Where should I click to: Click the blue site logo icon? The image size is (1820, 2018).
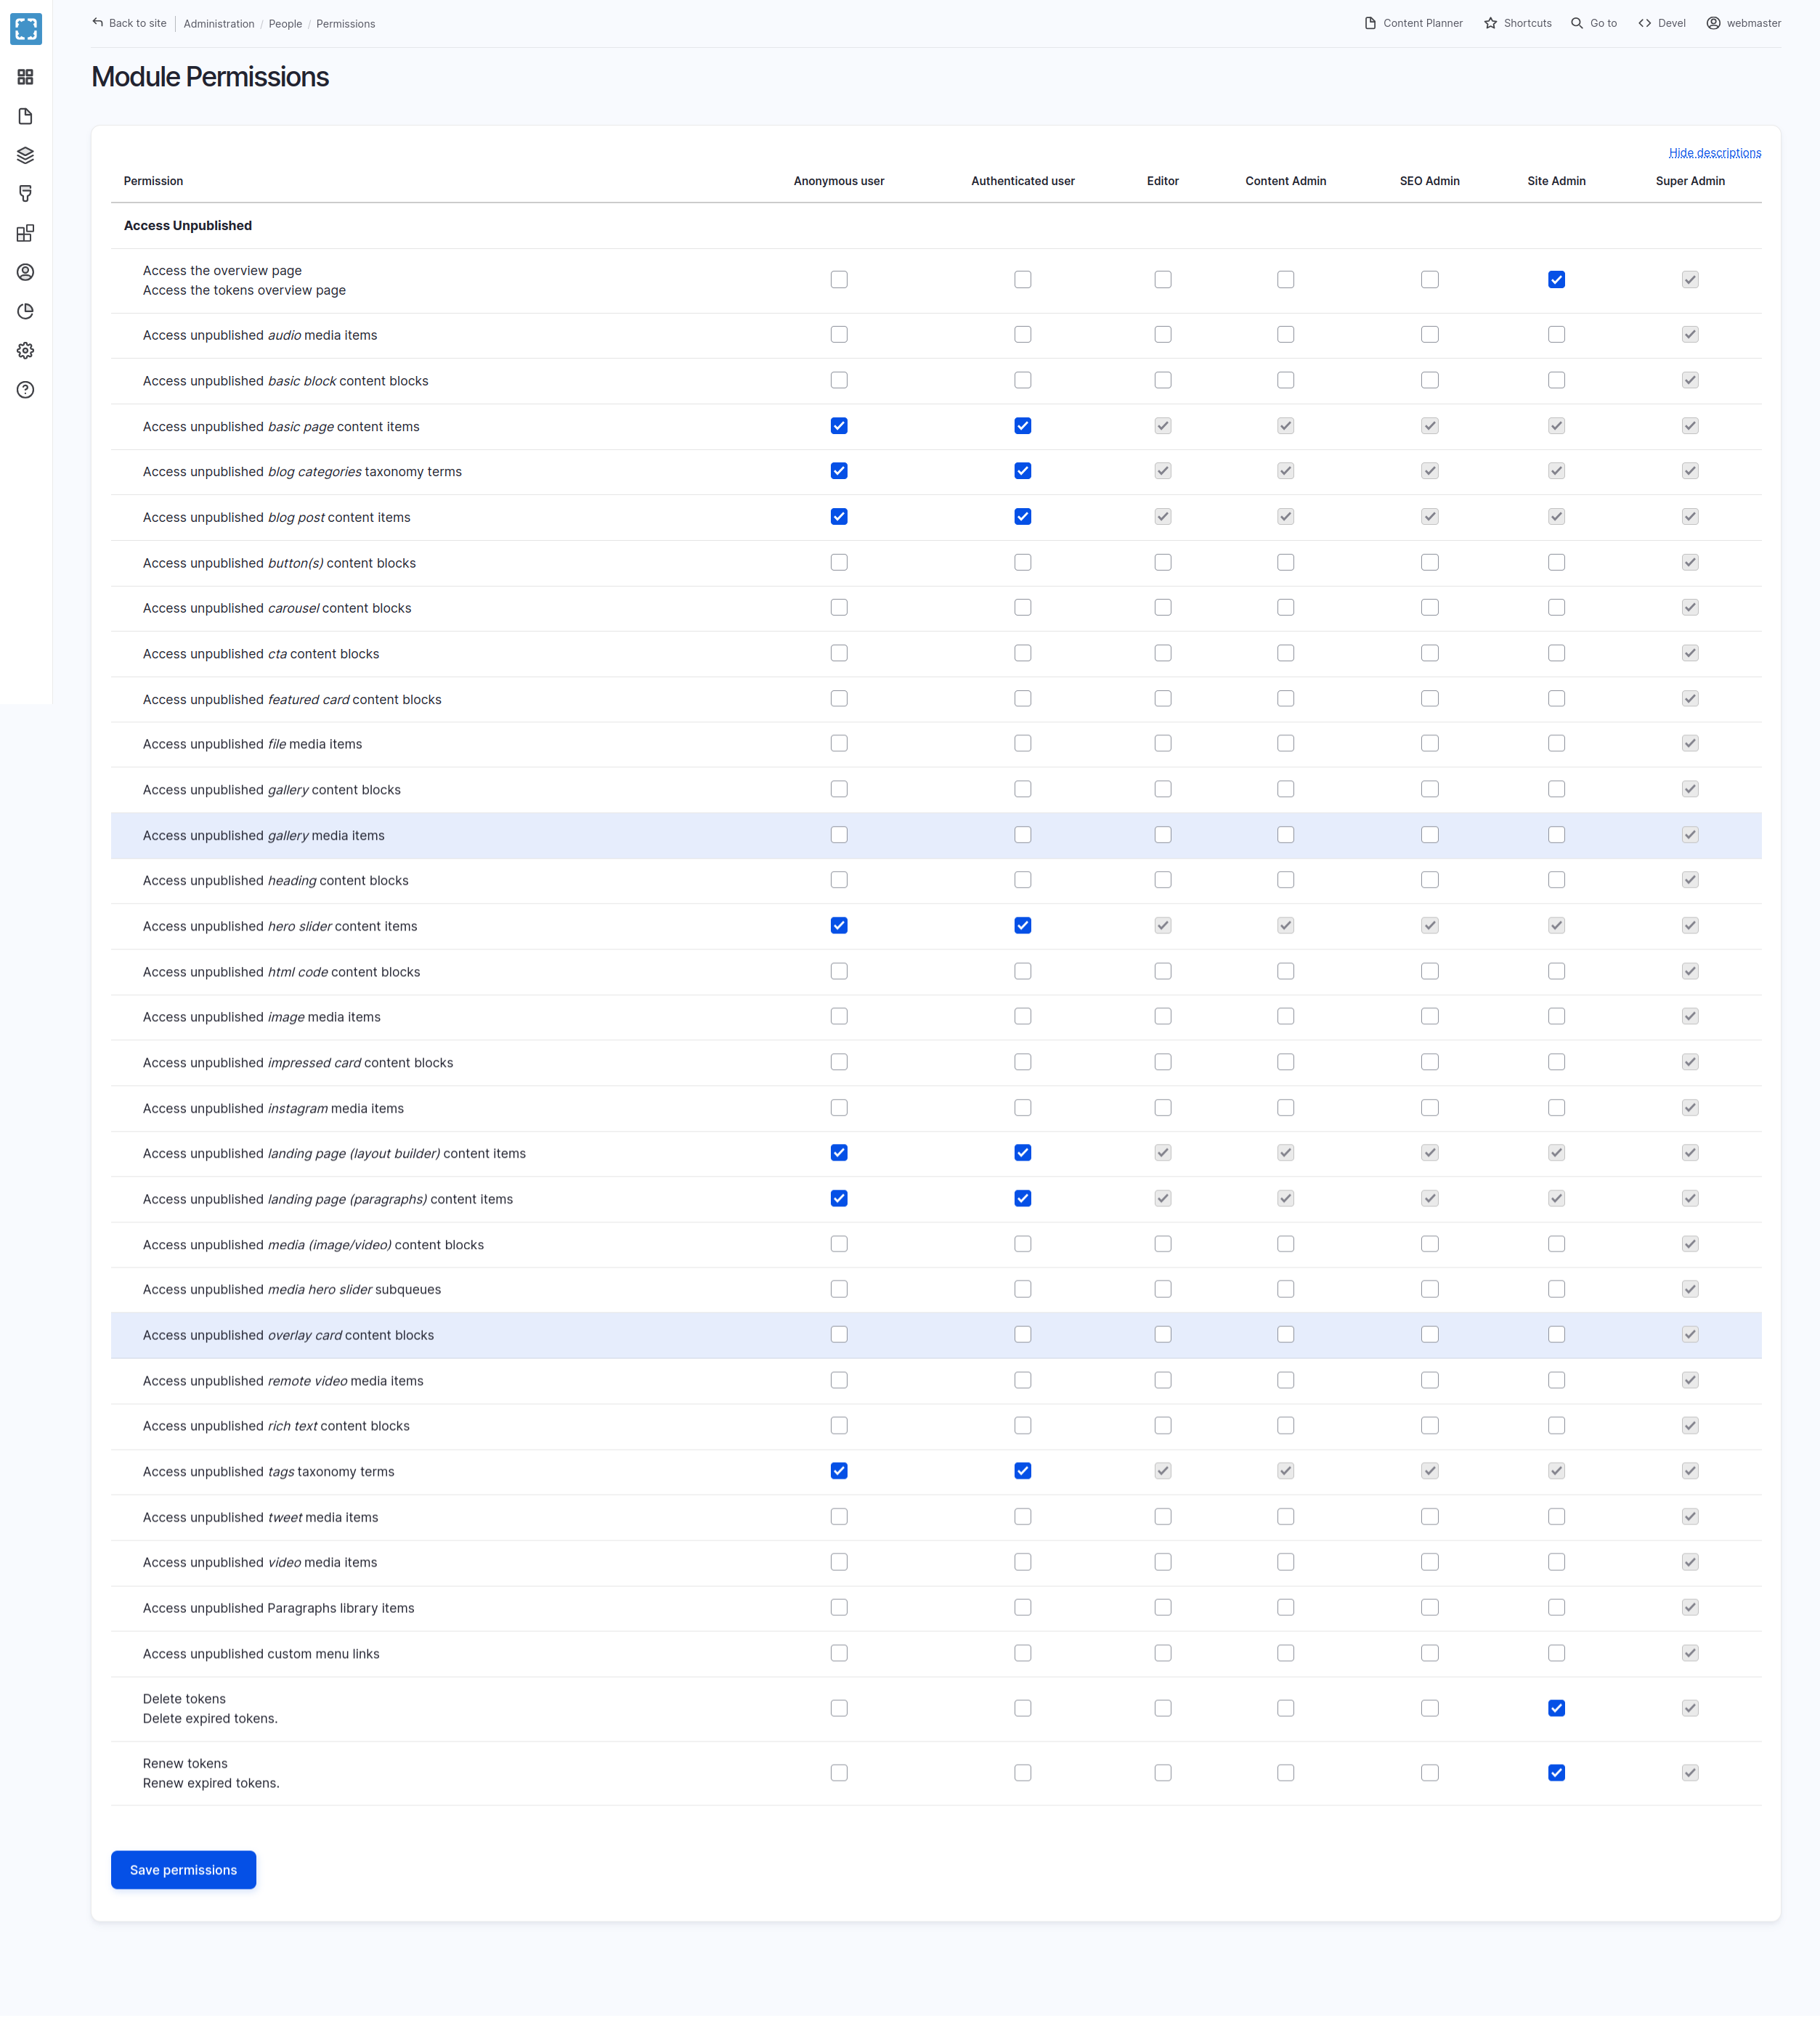pos(26,28)
